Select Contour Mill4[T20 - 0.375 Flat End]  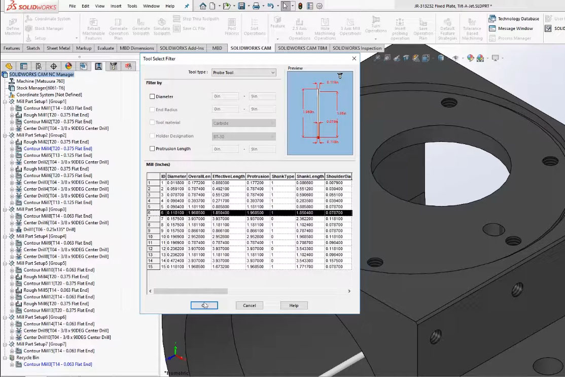(x=58, y=149)
